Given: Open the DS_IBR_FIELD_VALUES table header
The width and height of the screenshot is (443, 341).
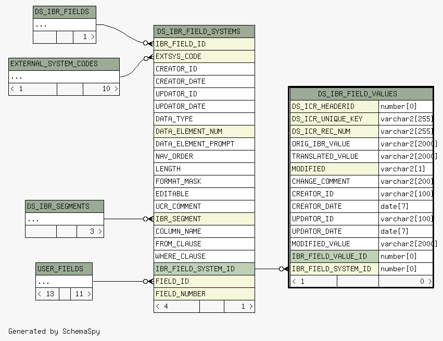Looking at the screenshot, I should [361, 94].
